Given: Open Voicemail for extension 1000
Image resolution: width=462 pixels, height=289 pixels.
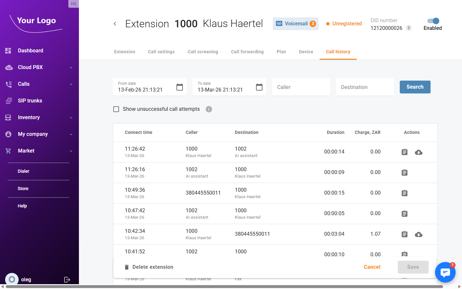Looking at the screenshot, I should point(295,23).
